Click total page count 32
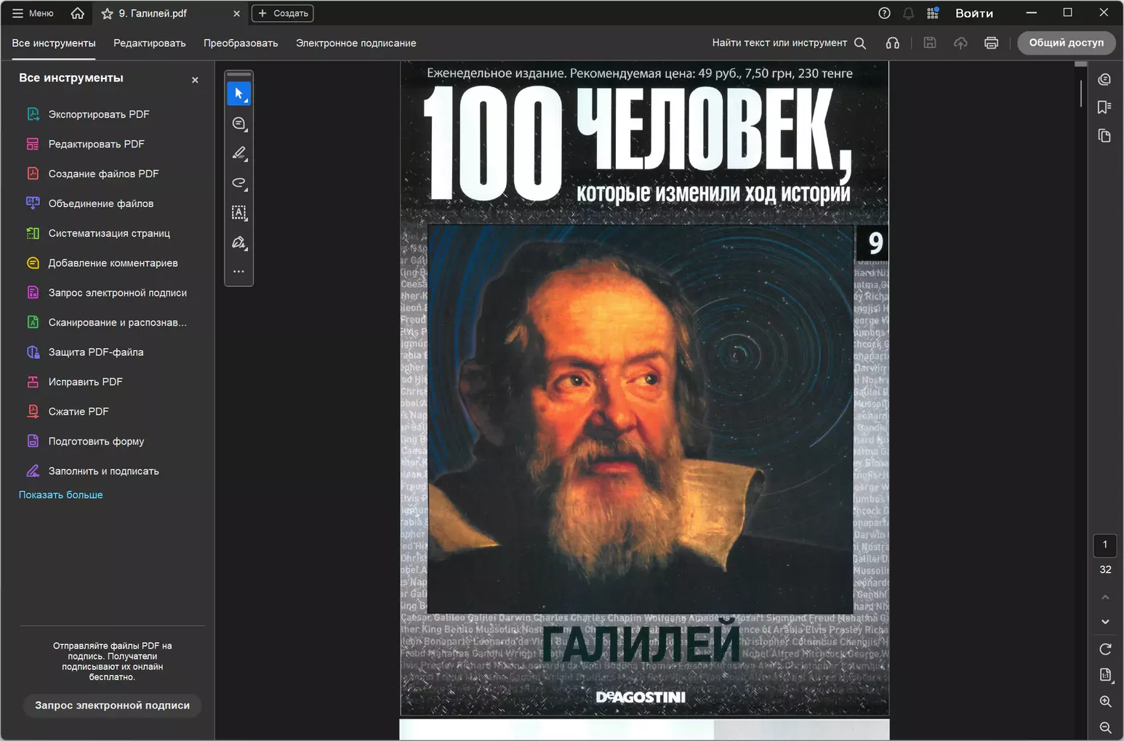Viewport: 1124px width, 741px height. pyautogui.click(x=1105, y=570)
